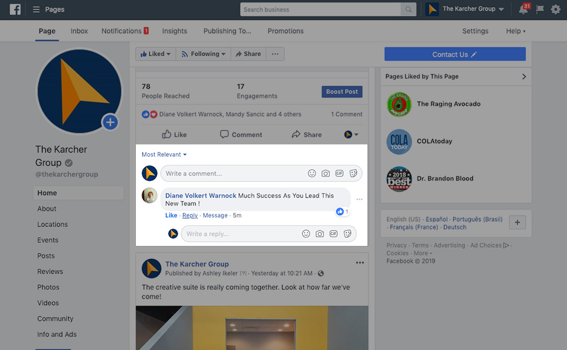Like the post
The image size is (567, 350).
click(x=174, y=135)
